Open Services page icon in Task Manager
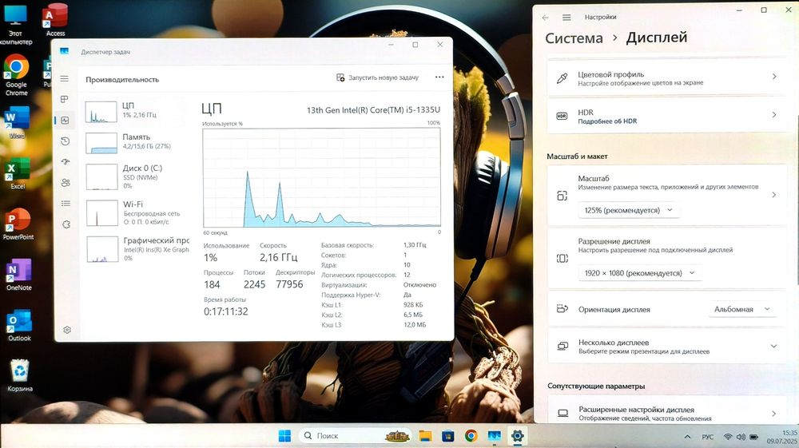Viewport: 799px width, 448px height. tap(66, 224)
